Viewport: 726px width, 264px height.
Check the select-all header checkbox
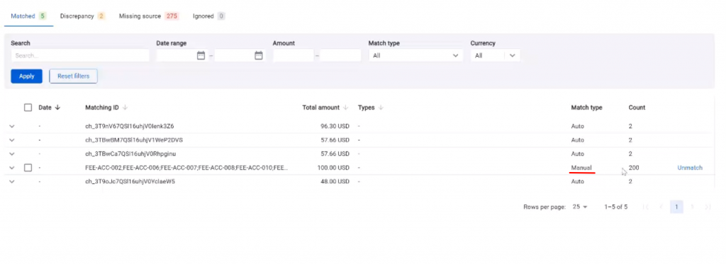28,108
